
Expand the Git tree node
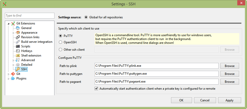(x=9, y=74)
